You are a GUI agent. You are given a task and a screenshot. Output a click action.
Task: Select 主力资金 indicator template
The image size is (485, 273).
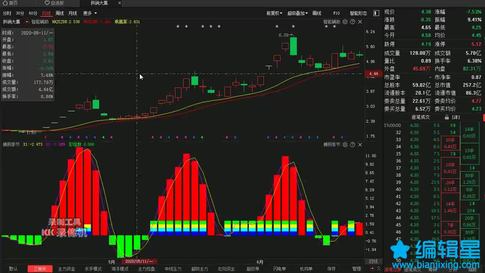pos(66,269)
